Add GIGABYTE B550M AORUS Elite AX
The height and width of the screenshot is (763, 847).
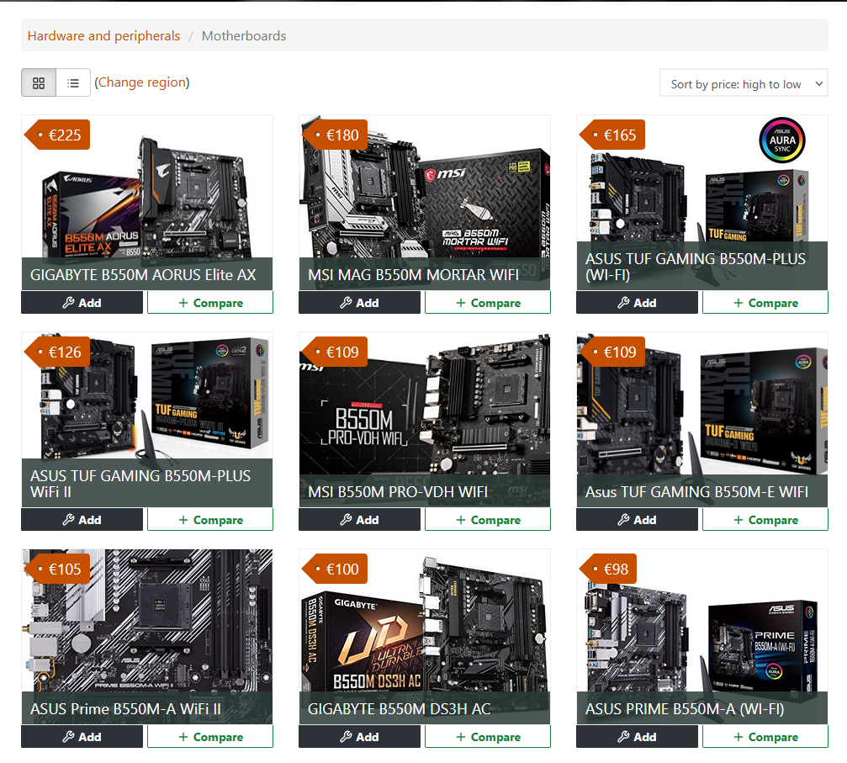[x=82, y=303]
